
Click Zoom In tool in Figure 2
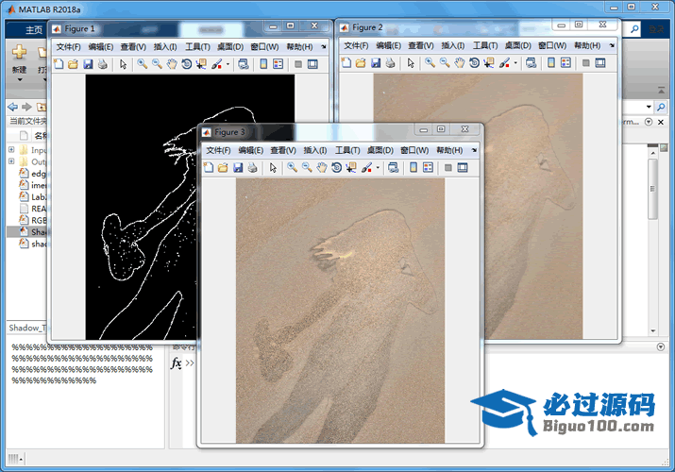[430, 63]
